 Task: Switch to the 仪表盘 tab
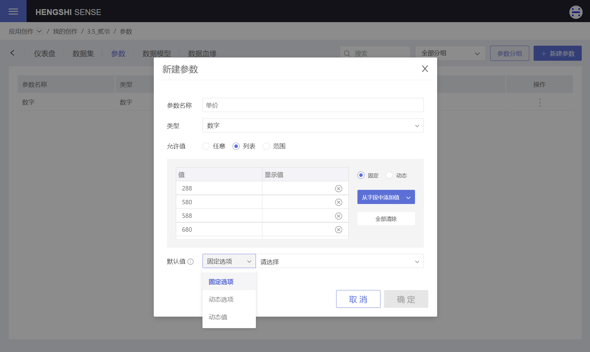pyautogui.click(x=45, y=53)
